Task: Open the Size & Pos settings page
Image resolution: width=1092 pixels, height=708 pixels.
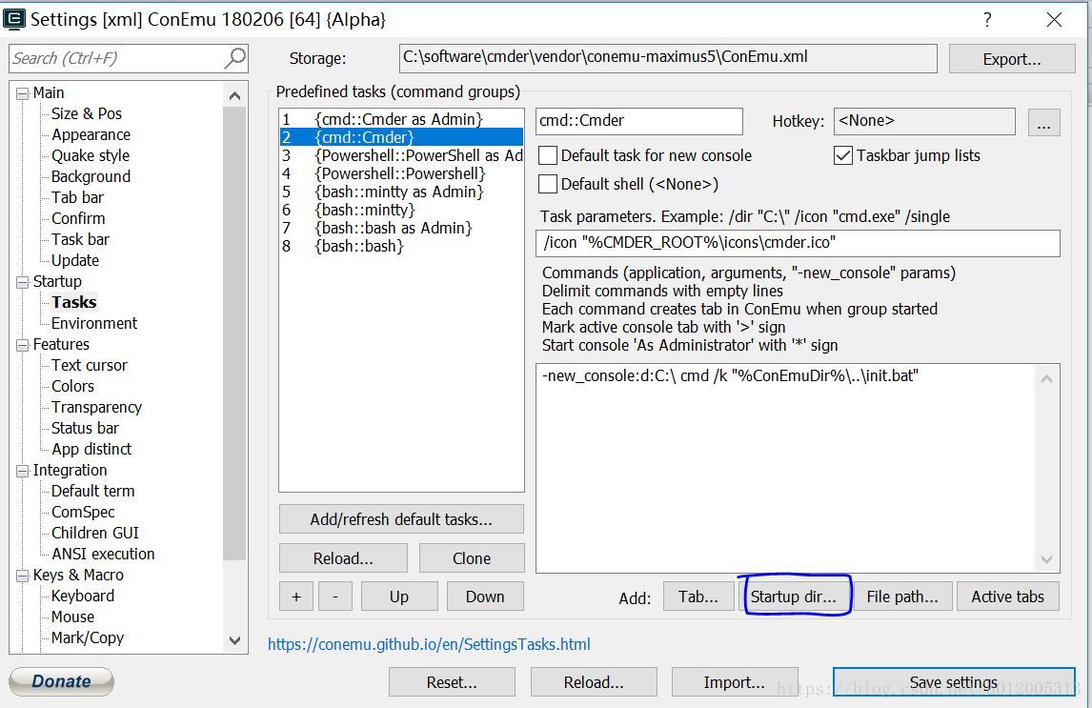Action: [x=87, y=113]
